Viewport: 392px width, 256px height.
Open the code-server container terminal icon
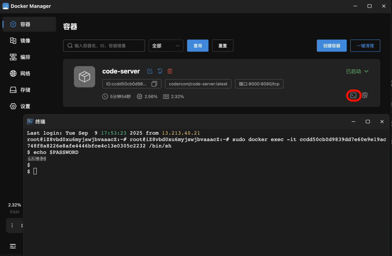[353, 95]
